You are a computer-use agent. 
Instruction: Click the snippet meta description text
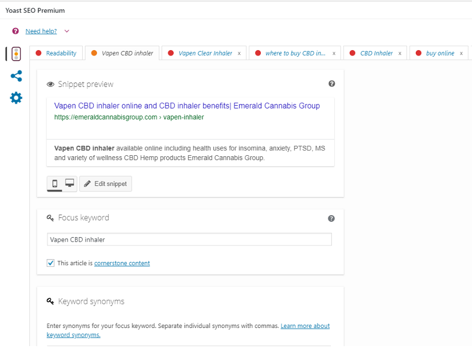click(x=190, y=153)
